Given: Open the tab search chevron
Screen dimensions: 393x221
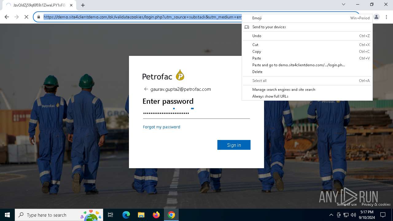Looking at the screenshot, I should pyautogui.click(x=344, y=4).
